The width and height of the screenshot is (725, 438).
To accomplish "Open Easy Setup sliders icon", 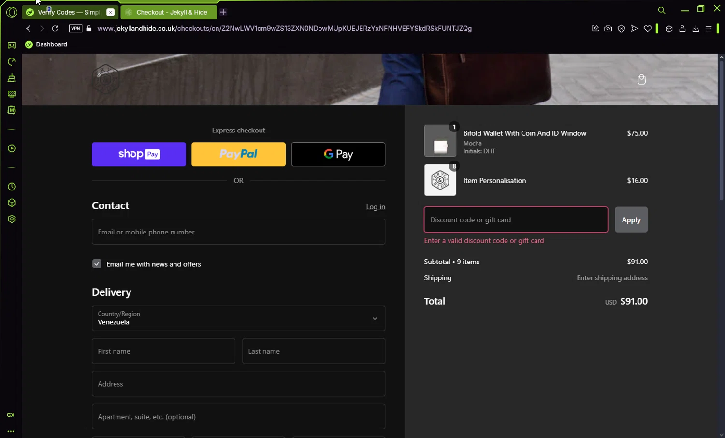I will pos(709,29).
